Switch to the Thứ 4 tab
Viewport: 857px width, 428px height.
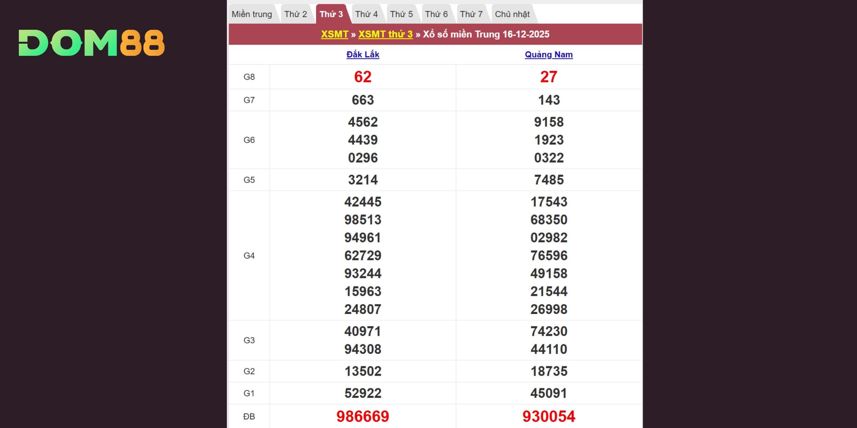[x=366, y=14]
